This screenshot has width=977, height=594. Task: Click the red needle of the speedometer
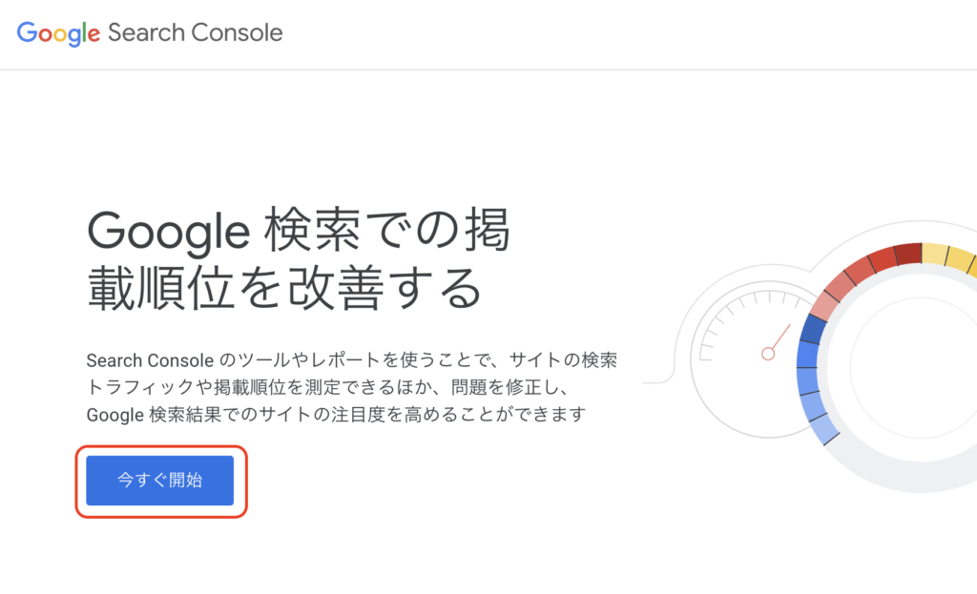[x=781, y=337]
